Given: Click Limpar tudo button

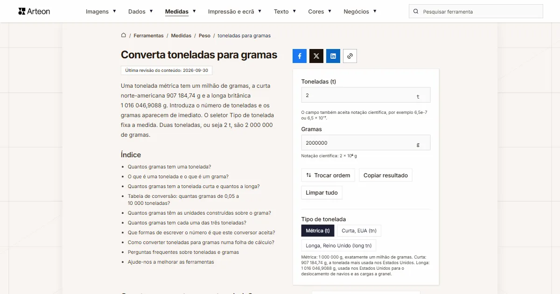Looking at the screenshot, I should point(322,193).
